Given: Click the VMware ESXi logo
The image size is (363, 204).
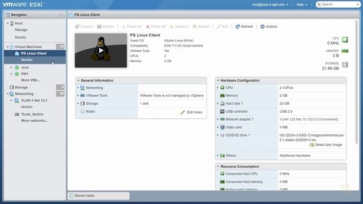Looking at the screenshot, I should (23, 5).
